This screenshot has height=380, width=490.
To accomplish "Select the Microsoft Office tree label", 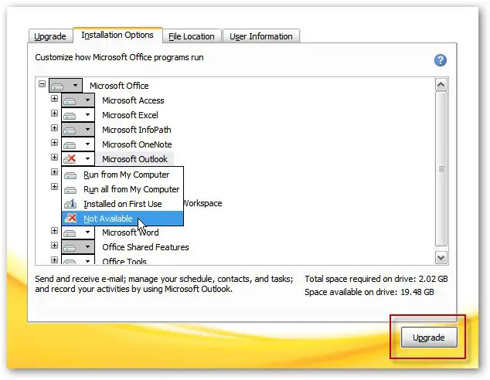I will coord(119,86).
